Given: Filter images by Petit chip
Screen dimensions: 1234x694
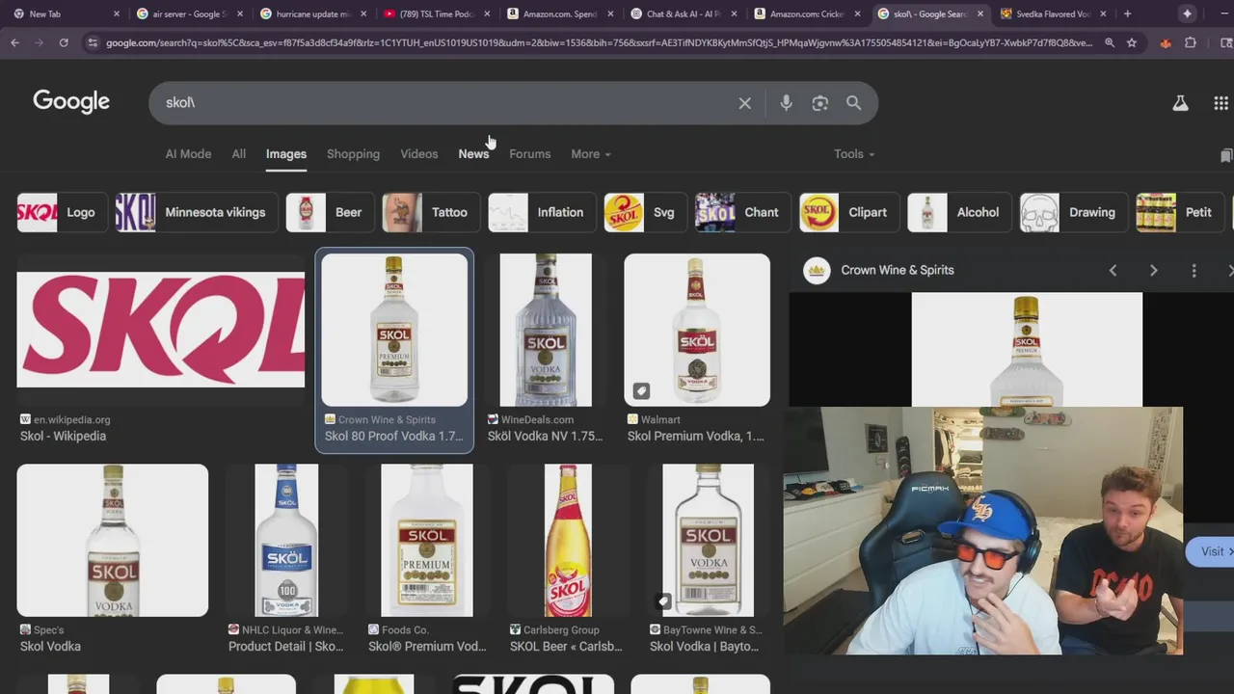Looking at the screenshot, I should point(1179,212).
